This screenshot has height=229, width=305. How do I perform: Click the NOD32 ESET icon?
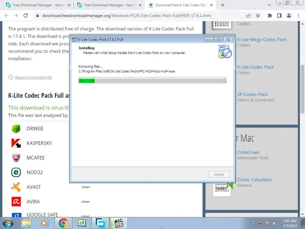click(x=16, y=172)
